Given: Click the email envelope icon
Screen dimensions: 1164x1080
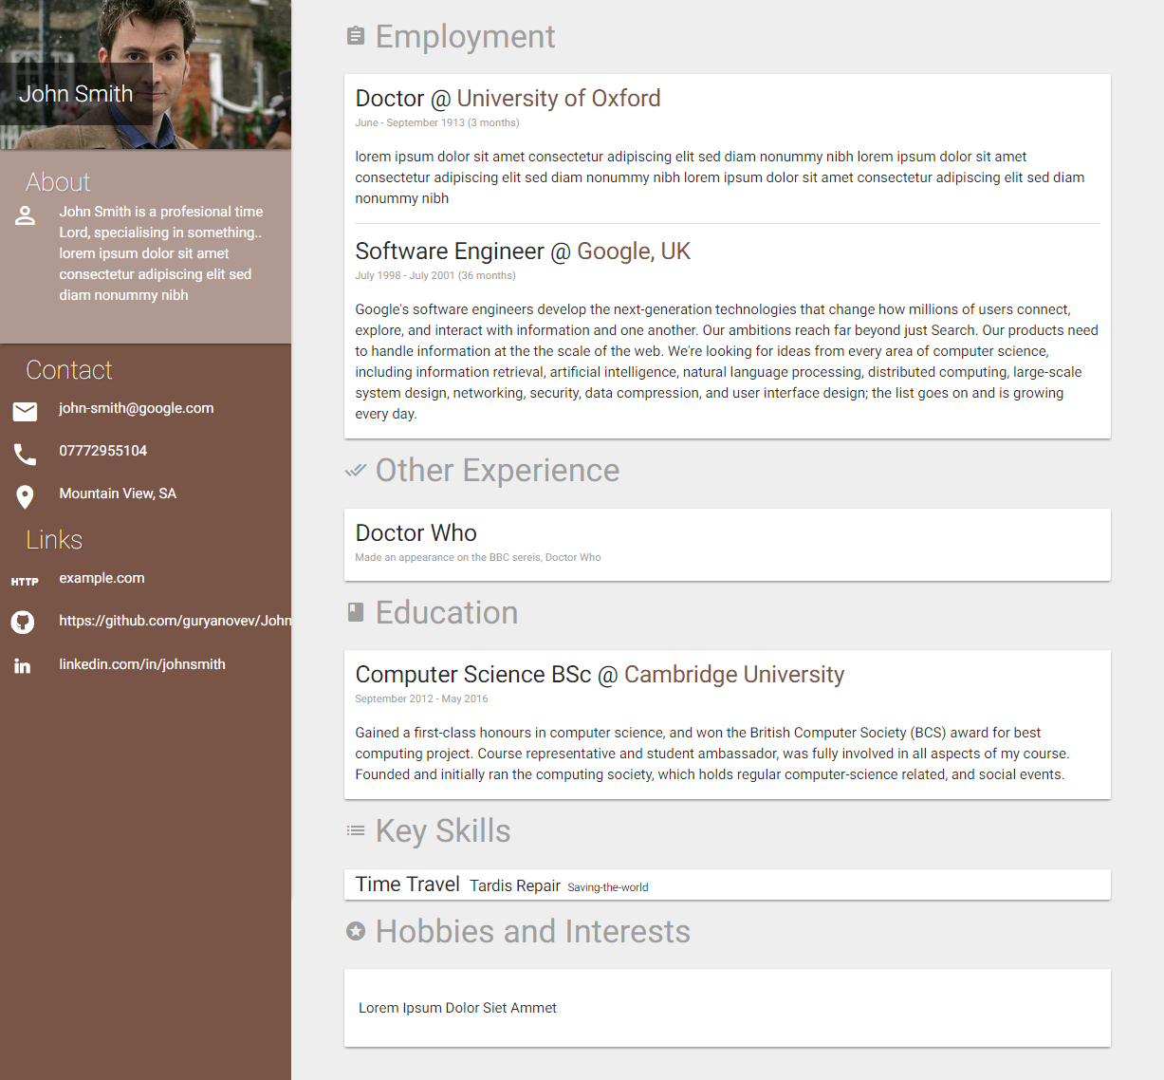Looking at the screenshot, I should (26, 411).
